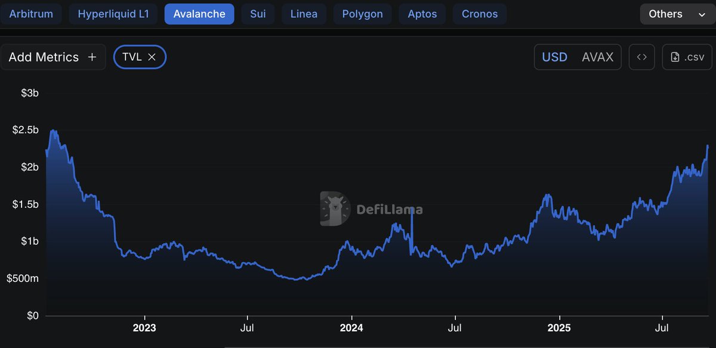Viewport: 716px width, 348px height.
Task: Click the $2.5b y-axis label
Action: point(25,130)
